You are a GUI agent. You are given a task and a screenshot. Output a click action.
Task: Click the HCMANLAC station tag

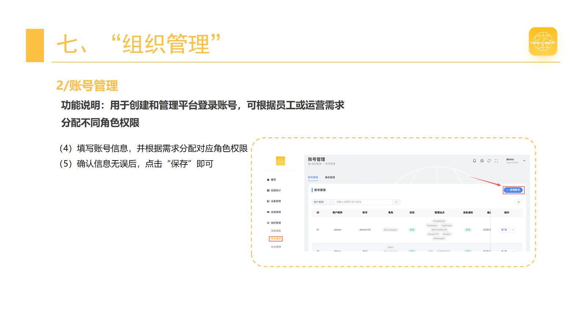(x=439, y=221)
